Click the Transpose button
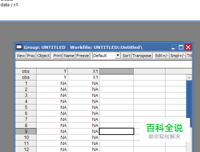 coord(142,56)
